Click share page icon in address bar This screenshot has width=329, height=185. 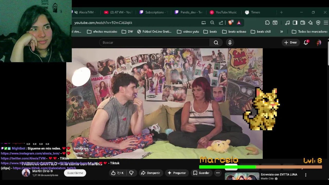point(221,23)
